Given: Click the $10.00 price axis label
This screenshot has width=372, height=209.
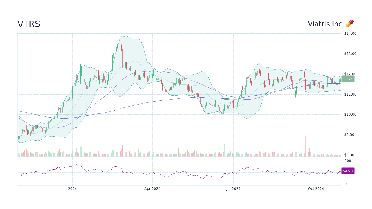Looking at the screenshot, I should (x=350, y=114).
